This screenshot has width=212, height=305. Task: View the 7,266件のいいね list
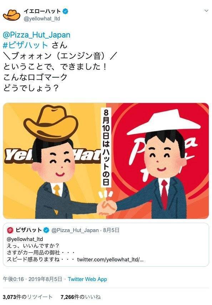coord(81,297)
